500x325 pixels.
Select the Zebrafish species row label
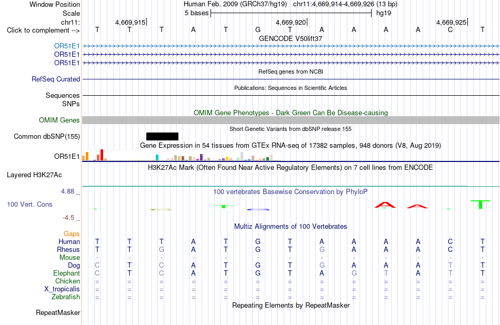pyautogui.click(x=66, y=297)
